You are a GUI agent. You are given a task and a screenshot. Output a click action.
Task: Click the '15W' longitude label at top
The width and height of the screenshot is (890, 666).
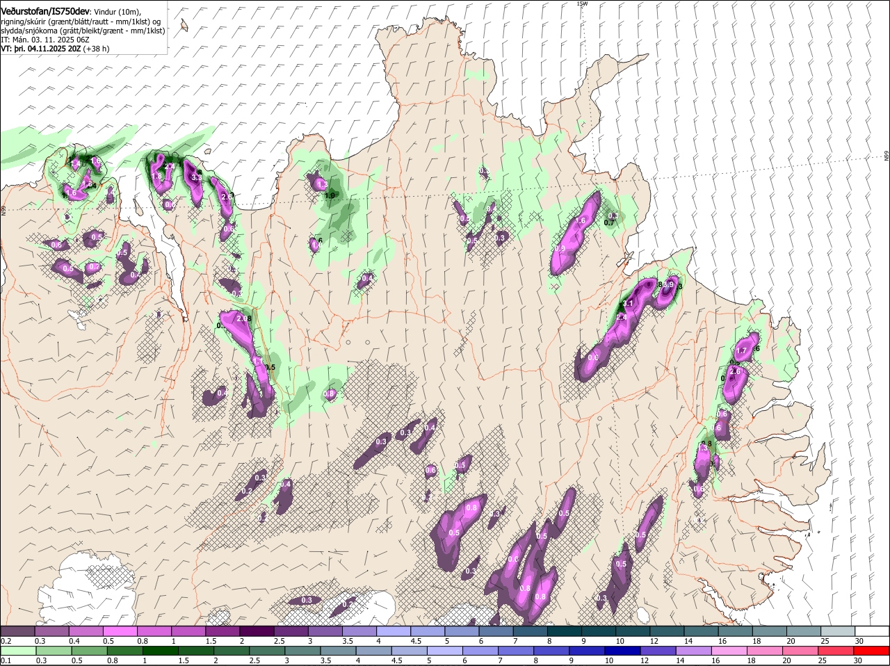pyautogui.click(x=582, y=4)
